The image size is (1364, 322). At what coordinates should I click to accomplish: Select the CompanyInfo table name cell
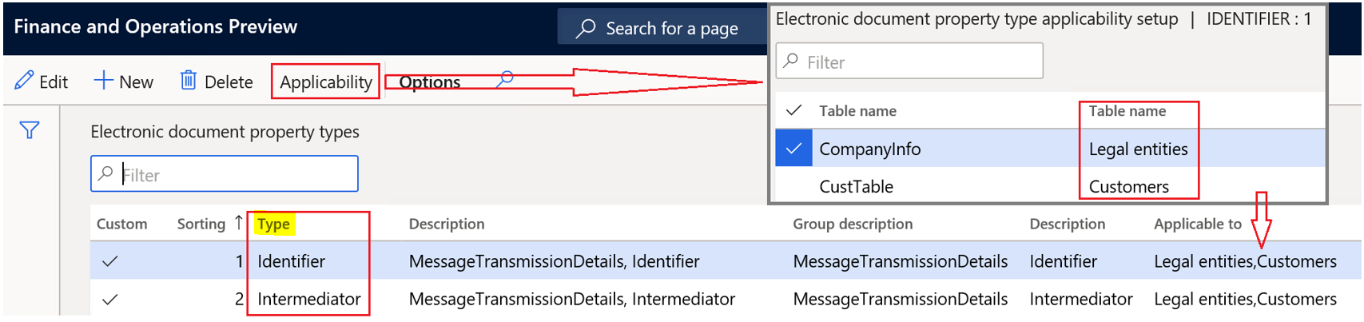coord(869,149)
